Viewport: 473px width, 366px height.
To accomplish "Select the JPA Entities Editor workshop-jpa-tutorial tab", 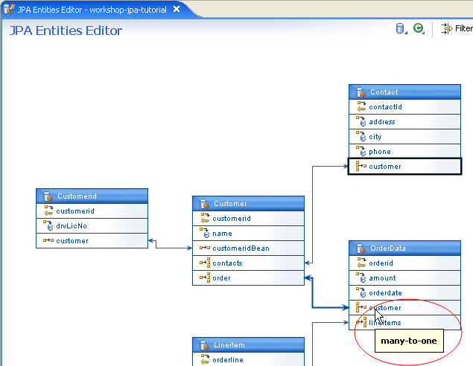I will [x=92, y=10].
